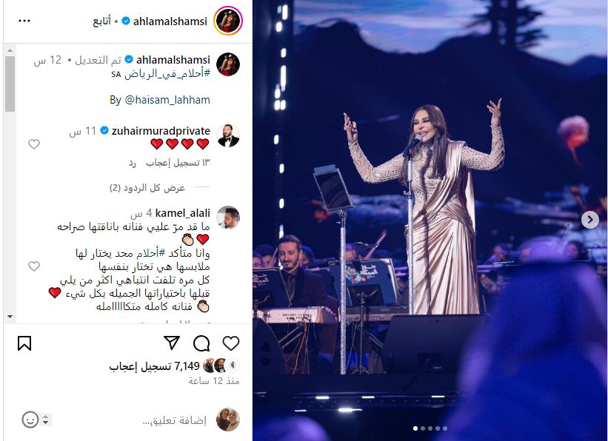This screenshot has width=608, height=441.
Task: Reply to the zuhairmuradprivate comment
Action: click(133, 163)
